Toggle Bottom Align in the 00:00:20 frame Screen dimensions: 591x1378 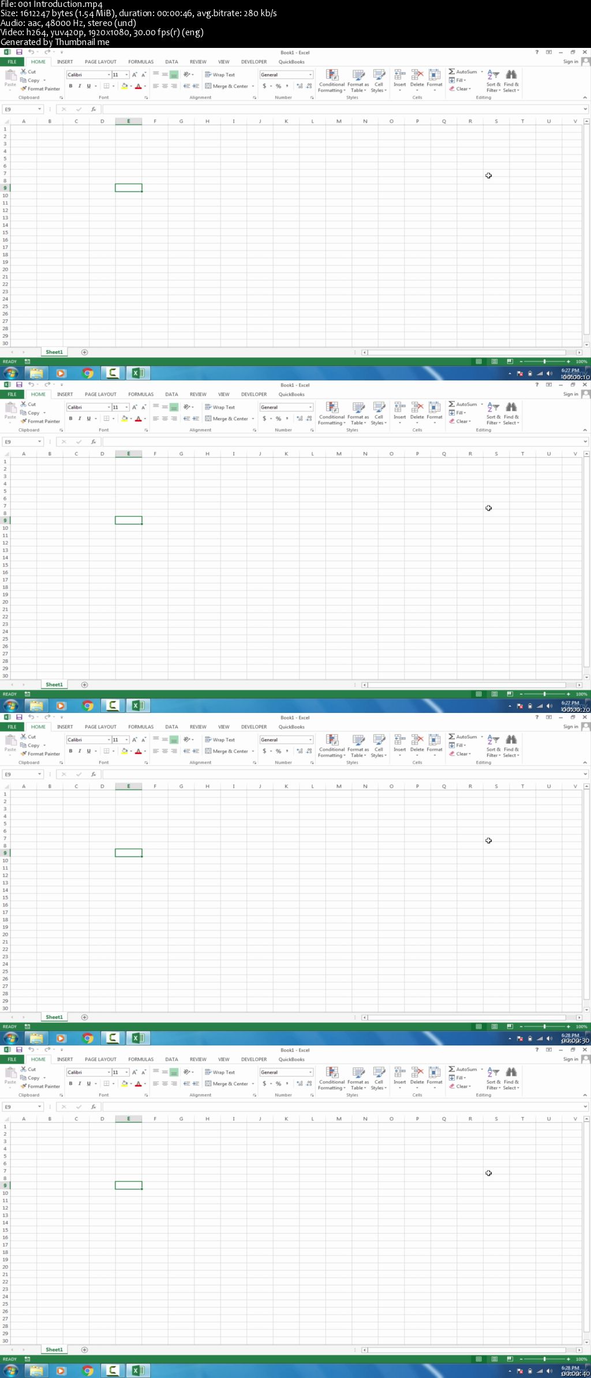(174, 407)
